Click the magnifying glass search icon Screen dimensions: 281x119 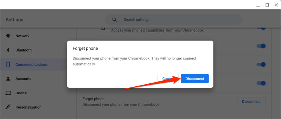click(x=115, y=20)
